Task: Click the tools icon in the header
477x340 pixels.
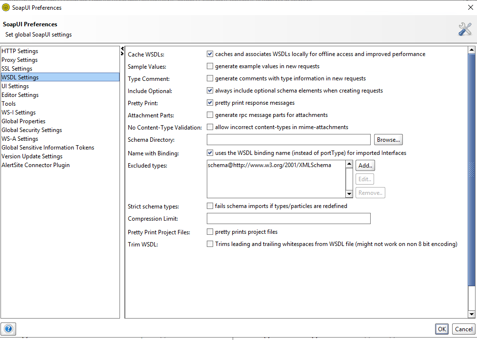Action: click(464, 29)
